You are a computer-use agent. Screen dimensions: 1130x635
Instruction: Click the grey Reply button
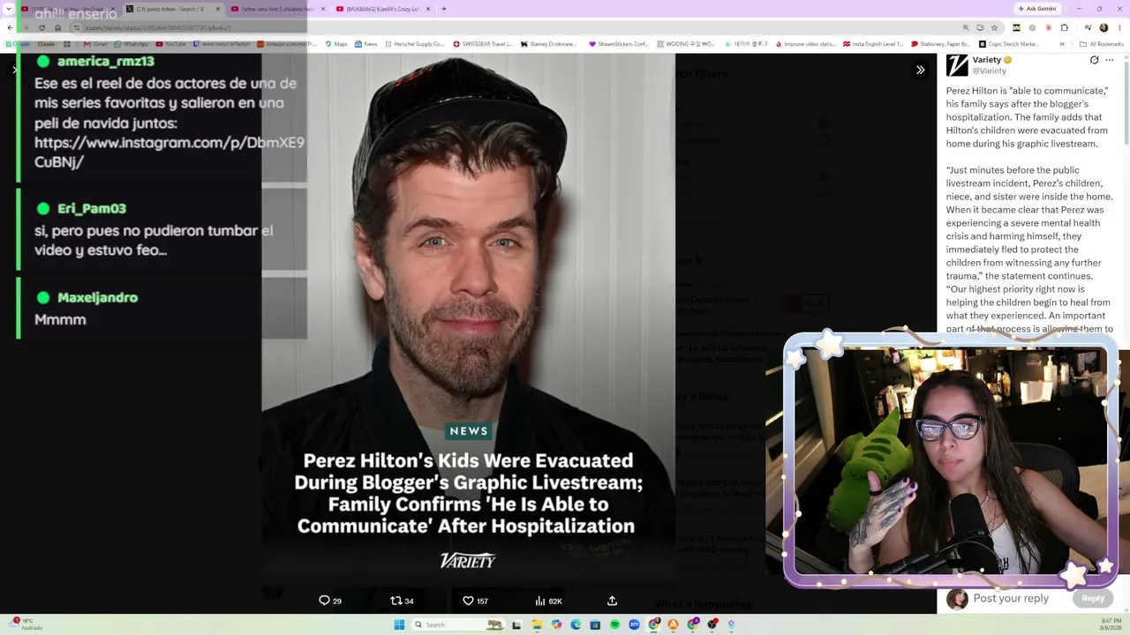[x=1093, y=598]
